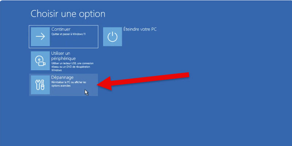Screen dimensions: 292x146
Task: Select Éteindre votre PC text
Action: click(140, 29)
